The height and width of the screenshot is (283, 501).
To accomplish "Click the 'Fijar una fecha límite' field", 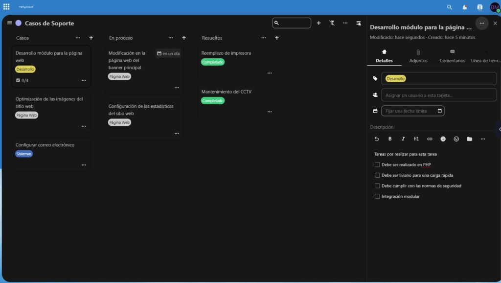I will (409, 111).
